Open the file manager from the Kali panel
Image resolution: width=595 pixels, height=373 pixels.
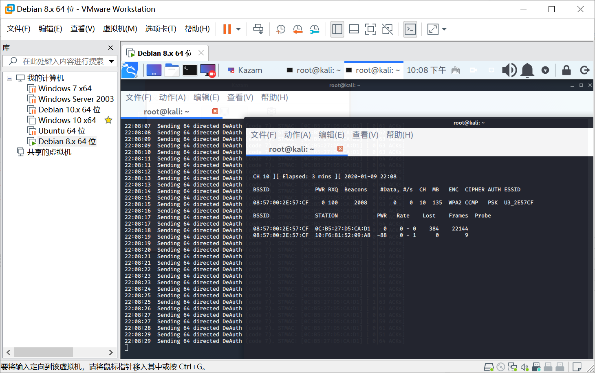coord(172,70)
